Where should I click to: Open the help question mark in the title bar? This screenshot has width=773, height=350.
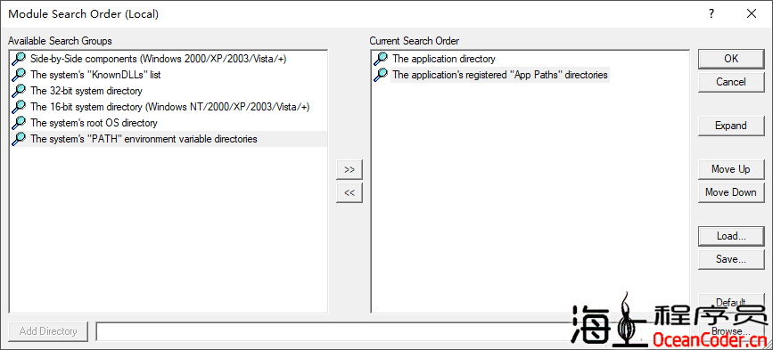(x=711, y=13)
